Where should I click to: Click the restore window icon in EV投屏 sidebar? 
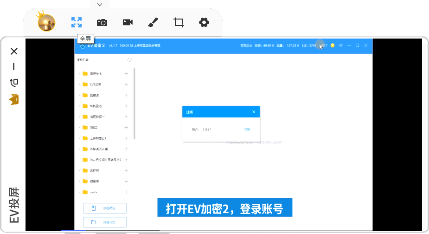[x=14, y=82]
